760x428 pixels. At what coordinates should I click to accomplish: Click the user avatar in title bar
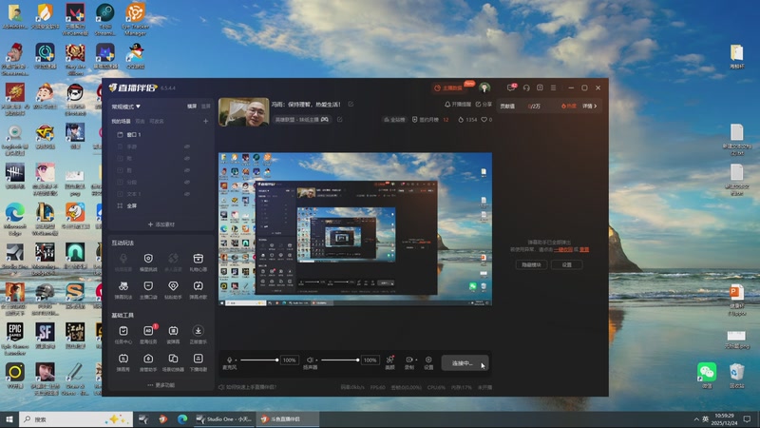pos(484,88)
